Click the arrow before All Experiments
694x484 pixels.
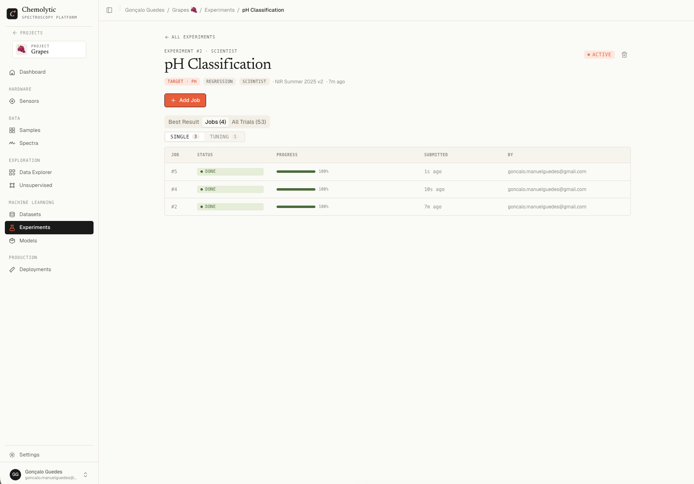(167, 37)
